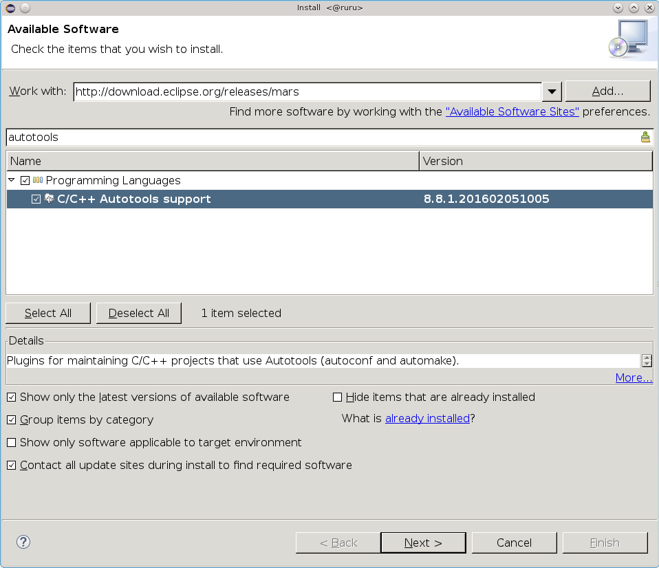Viewport: 659px width, 568px height.
Task: Click the install CD monitor icon
Action: (x=627, y=39)
